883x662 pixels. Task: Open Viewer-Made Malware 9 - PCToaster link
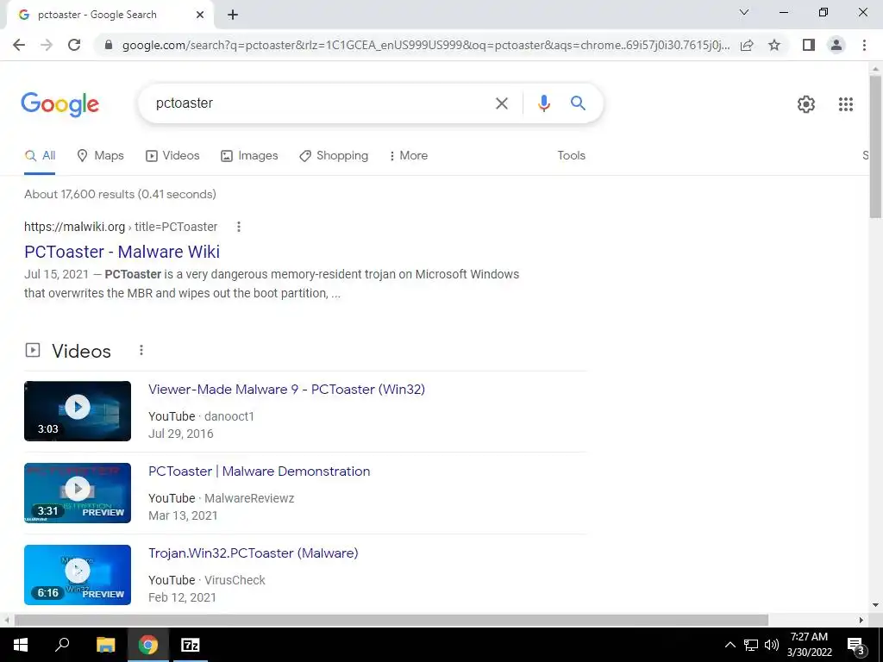[x=286, y=390]
